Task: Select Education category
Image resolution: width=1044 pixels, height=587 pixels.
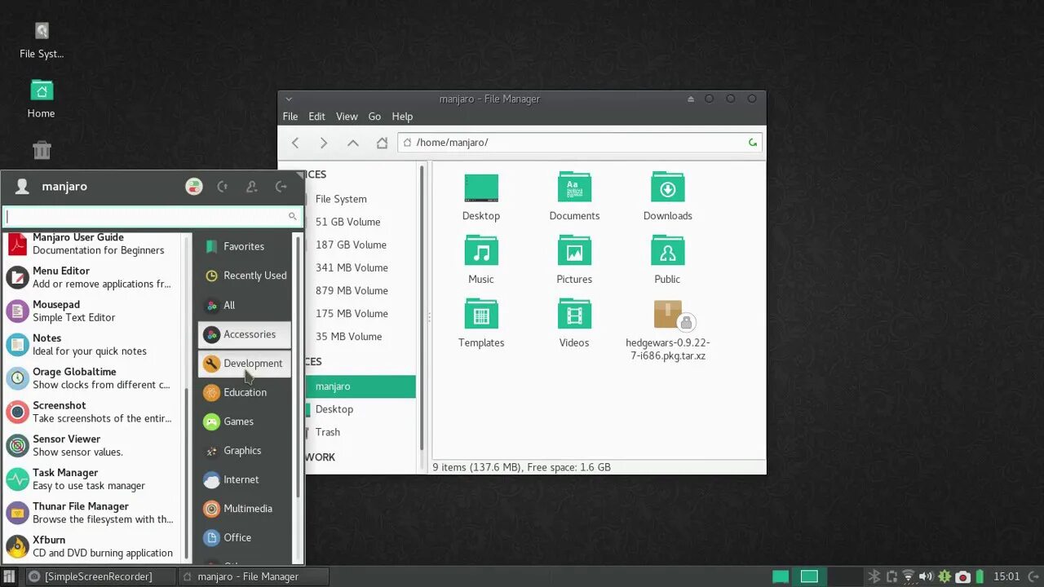Action: (245, 392)
